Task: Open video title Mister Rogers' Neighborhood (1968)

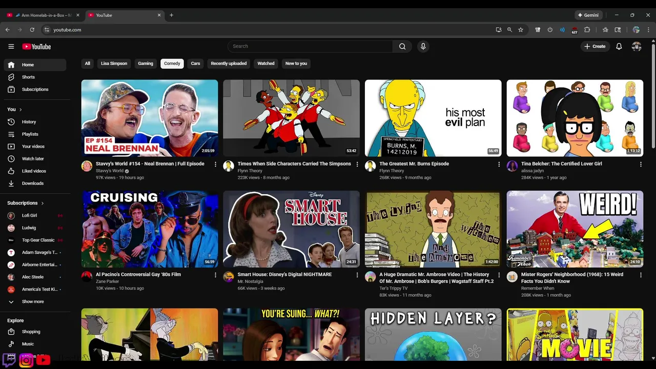Action: [x=573, y=278]
